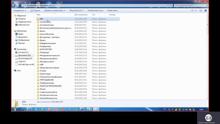Select the Электробезопасность folder

48,98
